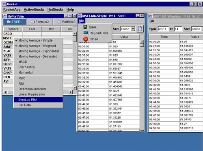Switch to the Portfolio2 tab
The image size is (203, 151).
[40, 22]
